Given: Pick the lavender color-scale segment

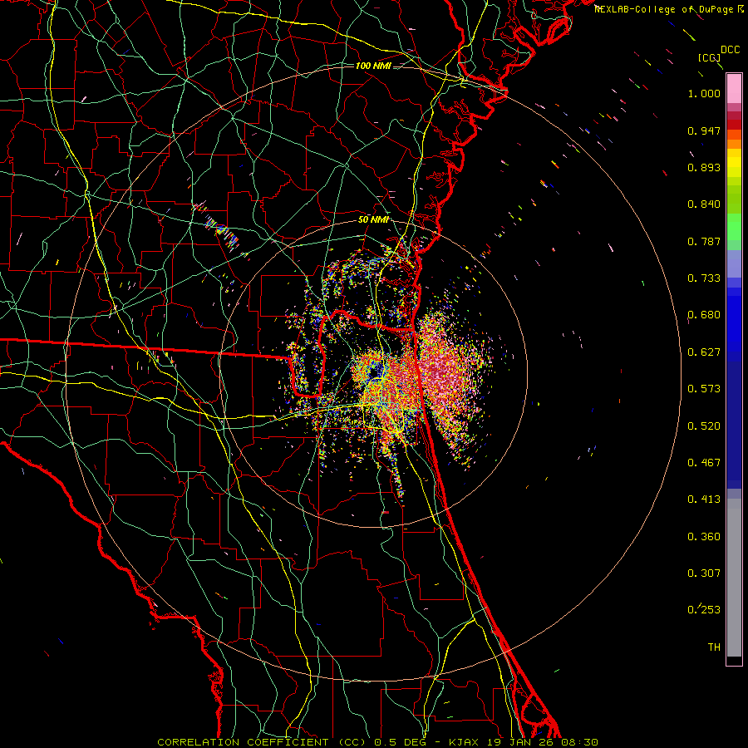Looking at the screenshot, I should (x=734, y=264).
